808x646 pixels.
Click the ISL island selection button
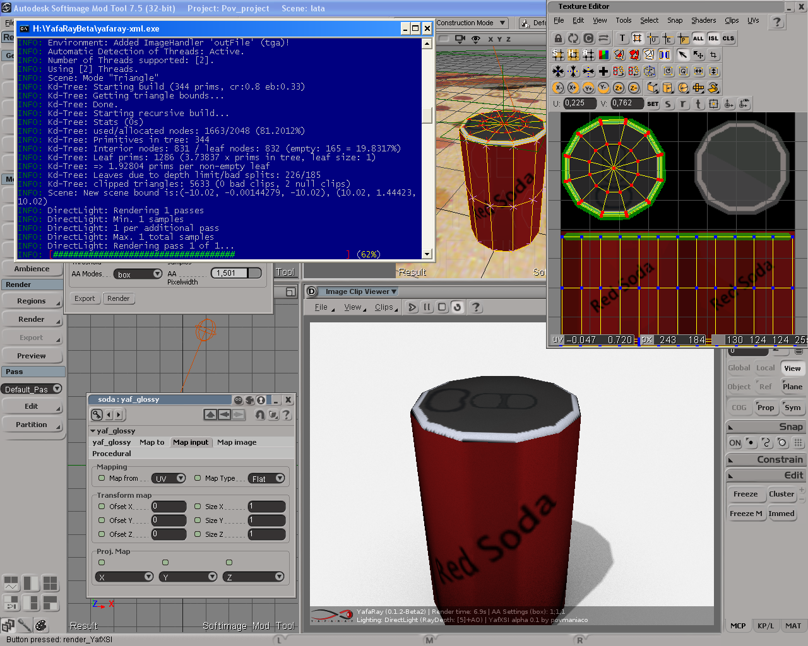pos(713,38)
